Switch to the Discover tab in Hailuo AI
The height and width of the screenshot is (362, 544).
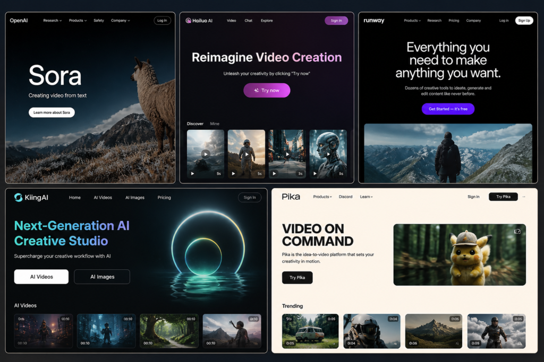[x=195, y=123]
